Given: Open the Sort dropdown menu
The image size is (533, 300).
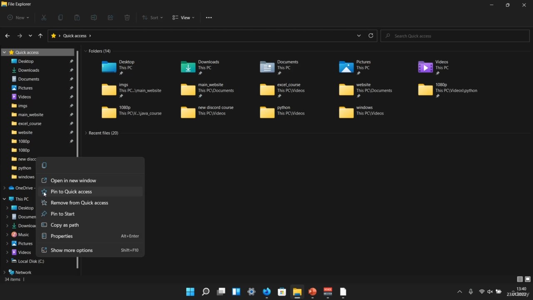Looking at the screenshot, I should (x=152, y=17).
